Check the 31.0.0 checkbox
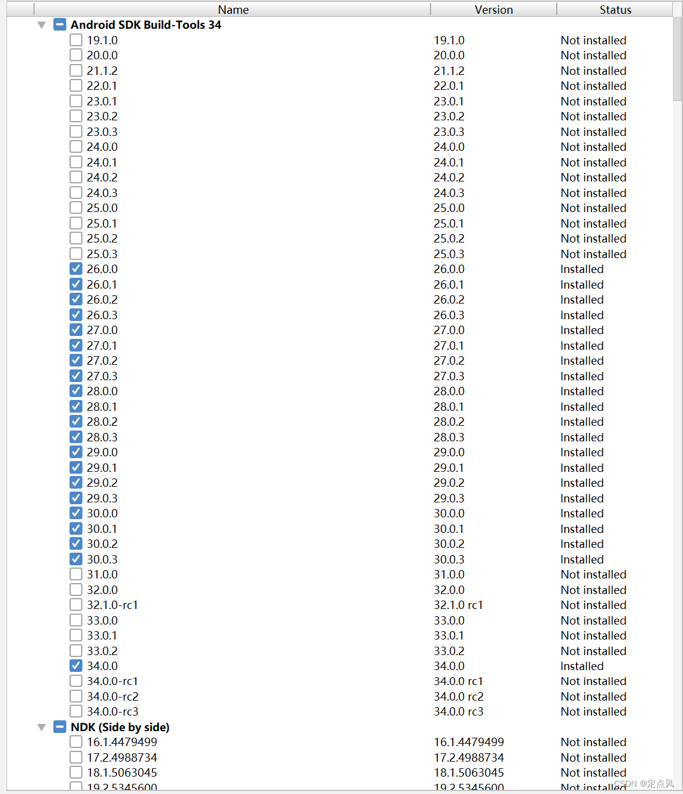The height and width of the screenshot is (794, 683). [x=76, y=574]
